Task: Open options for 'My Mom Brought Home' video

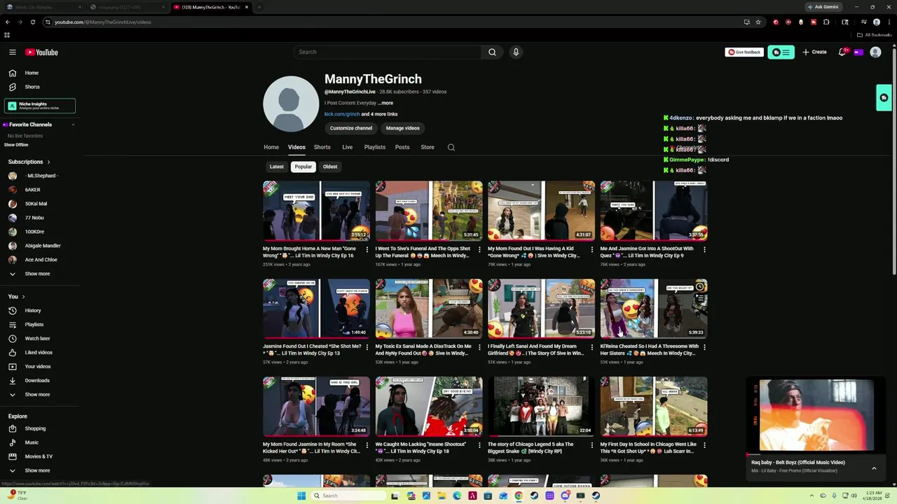Action: (367, 249)
